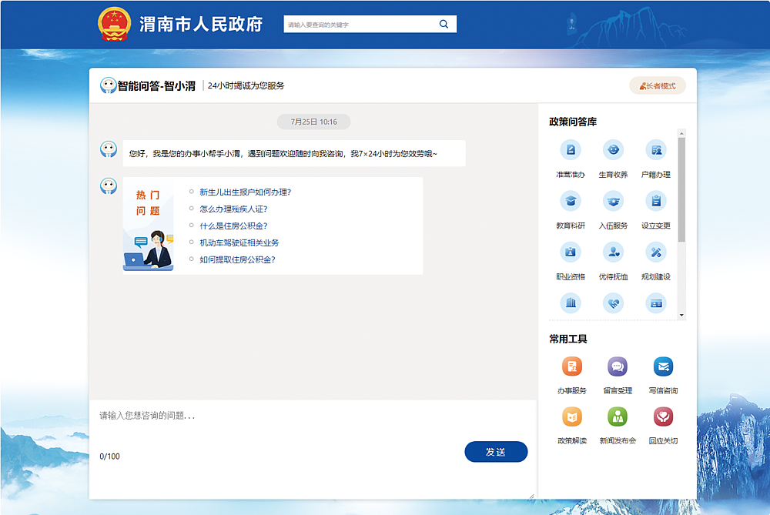Open the 准营准办 policy category icon
This screenshot has width=770, height=515.
pos(571,150)
